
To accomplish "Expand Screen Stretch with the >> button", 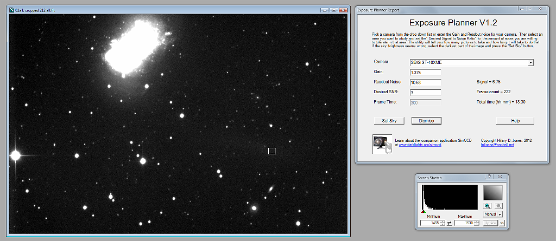I will pyautogui.click(x=502, y=223).
